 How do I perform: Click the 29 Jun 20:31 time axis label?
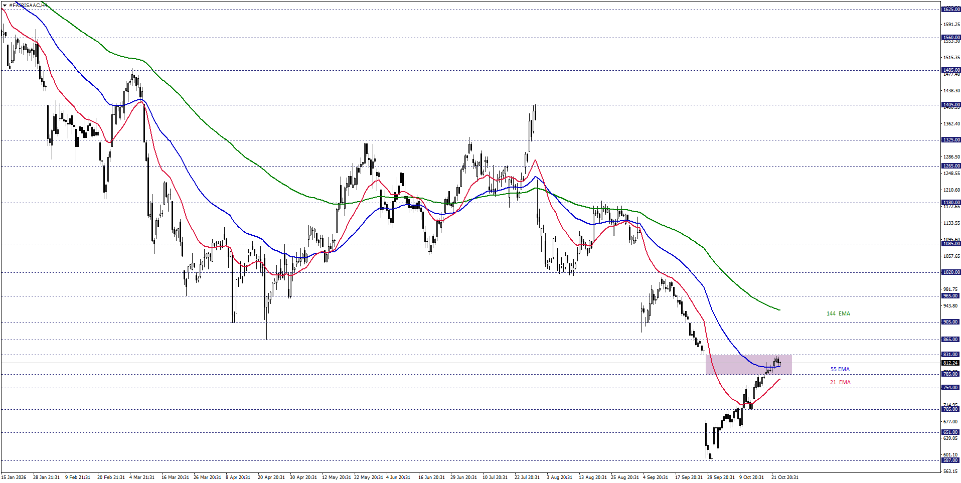463,477
